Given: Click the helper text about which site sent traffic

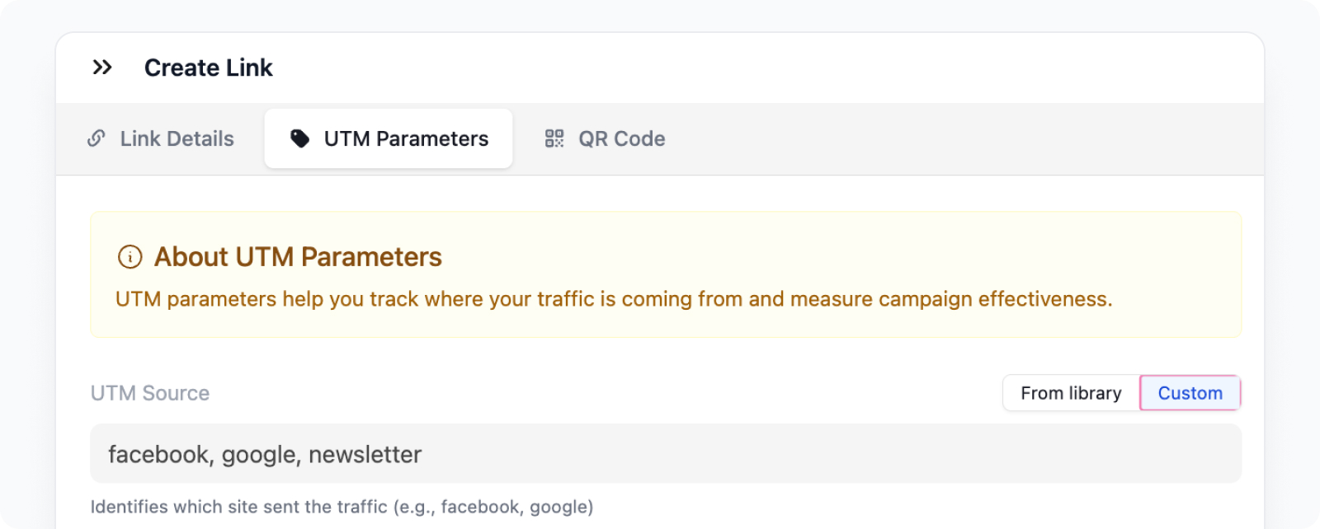Looking at the screenshot, I should 342,507.
